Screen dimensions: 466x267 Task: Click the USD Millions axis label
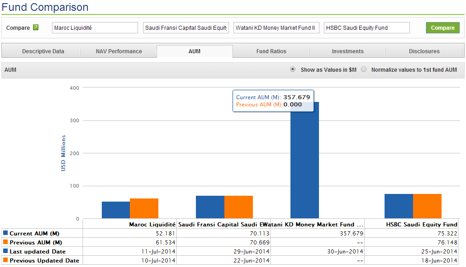(63, 153)
